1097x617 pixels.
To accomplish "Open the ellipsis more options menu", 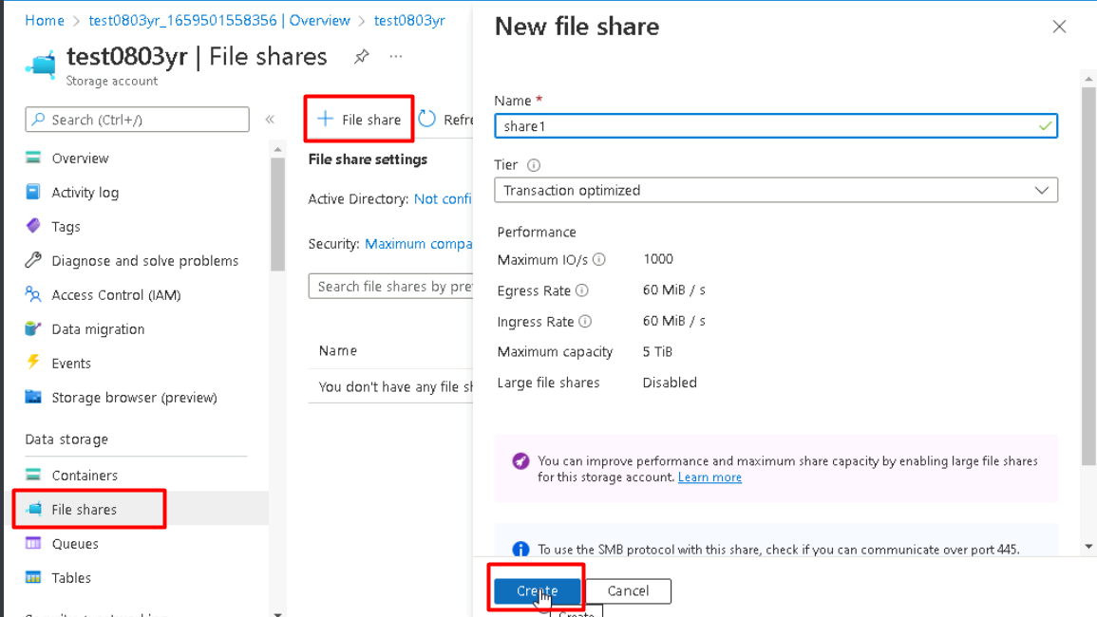I will coord(396,57).
